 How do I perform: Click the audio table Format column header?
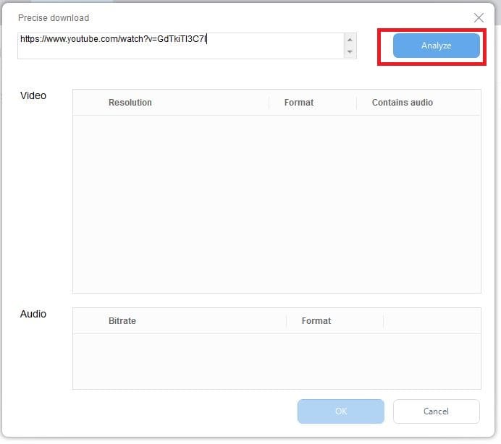point(316,321)
